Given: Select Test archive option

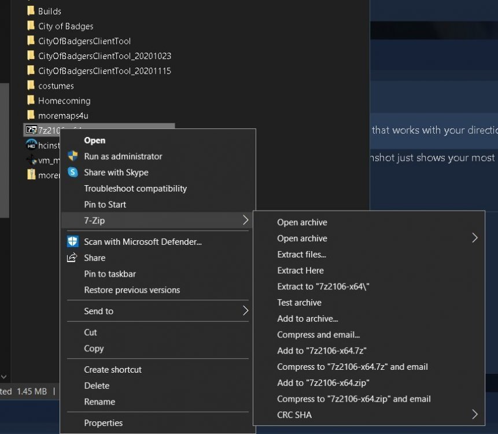Looking at the screenshot, I should [x=299, y=303].
